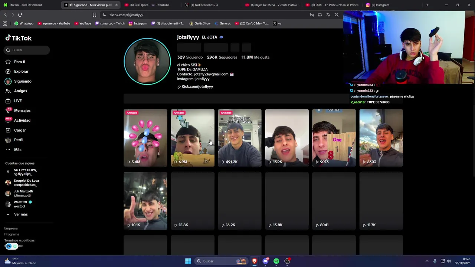Image resolution: width=475 pixels, height=267 pixels.
Task: Open Gartic Show bookmark
Action: point(200,23)
